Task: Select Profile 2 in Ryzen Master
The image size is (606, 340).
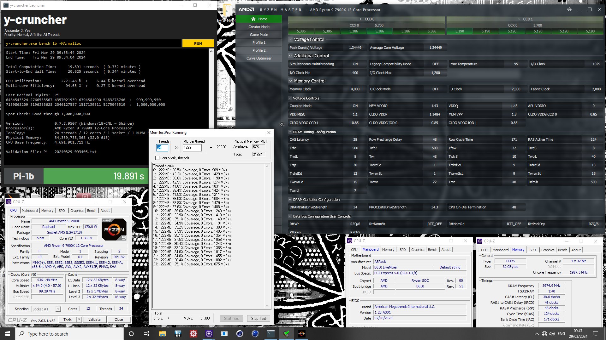Action: pyautogui.click(x=258, y=50)
